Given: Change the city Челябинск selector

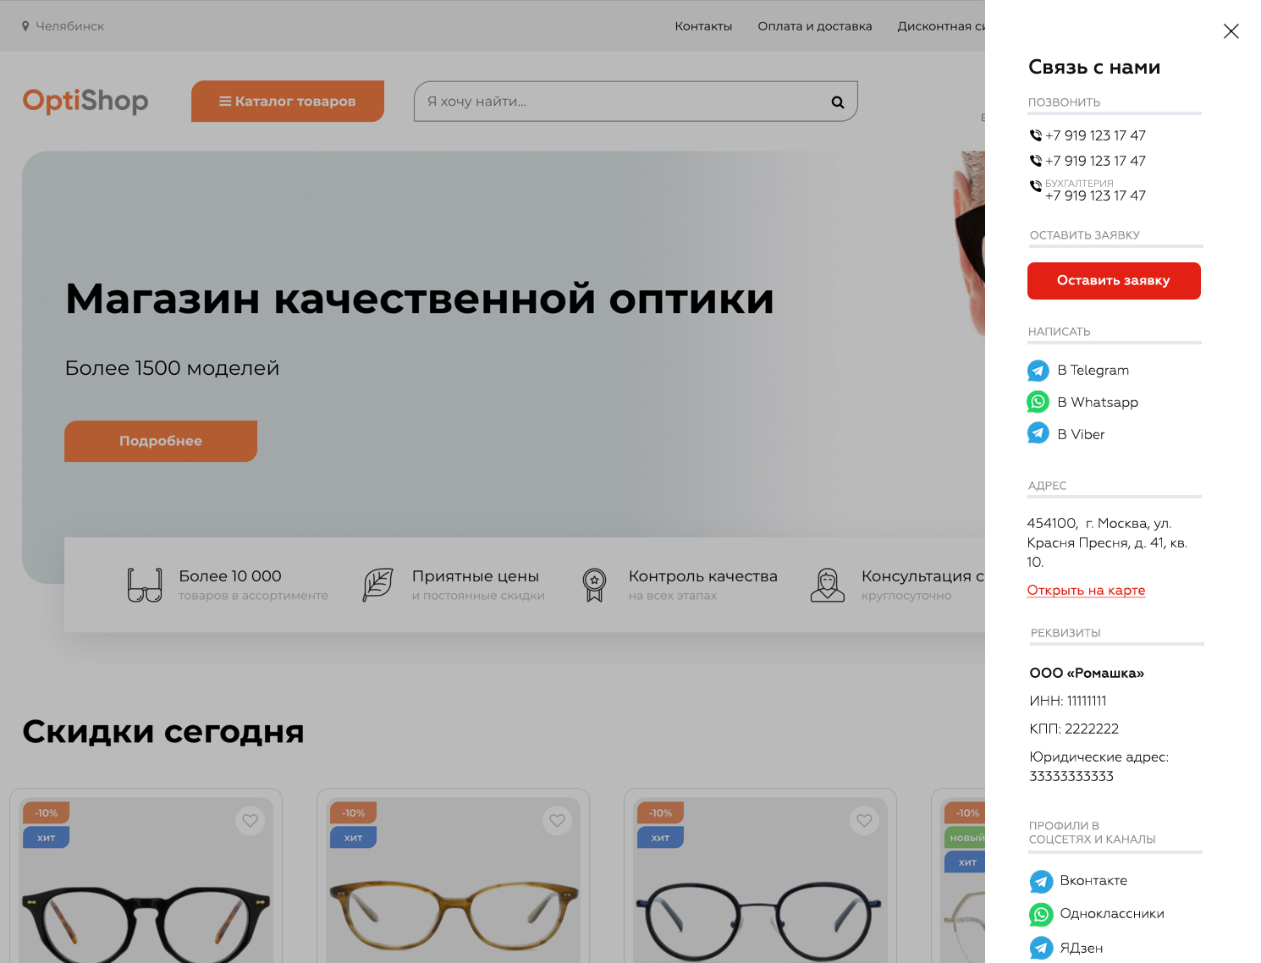Looking at the screenshot, I should click(x=63, y=26).
